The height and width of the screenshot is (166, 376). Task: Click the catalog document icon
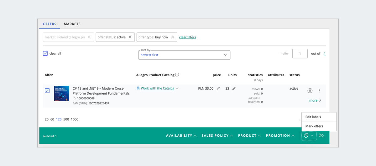pyautogui.click(x=138, y=88)
